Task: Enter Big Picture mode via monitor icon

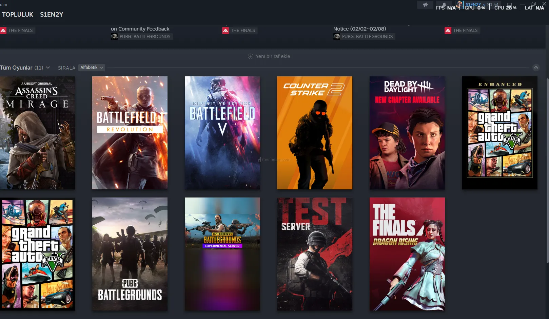Action: [x=509, y=5]
